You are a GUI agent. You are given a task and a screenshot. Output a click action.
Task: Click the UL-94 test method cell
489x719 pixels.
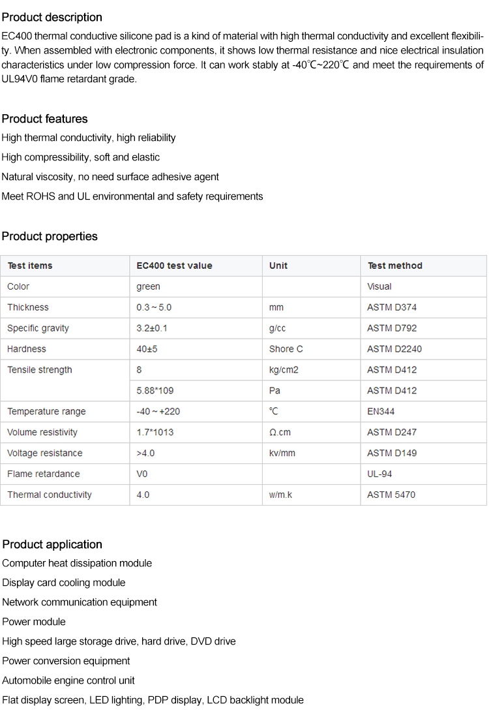click(380, 474)
